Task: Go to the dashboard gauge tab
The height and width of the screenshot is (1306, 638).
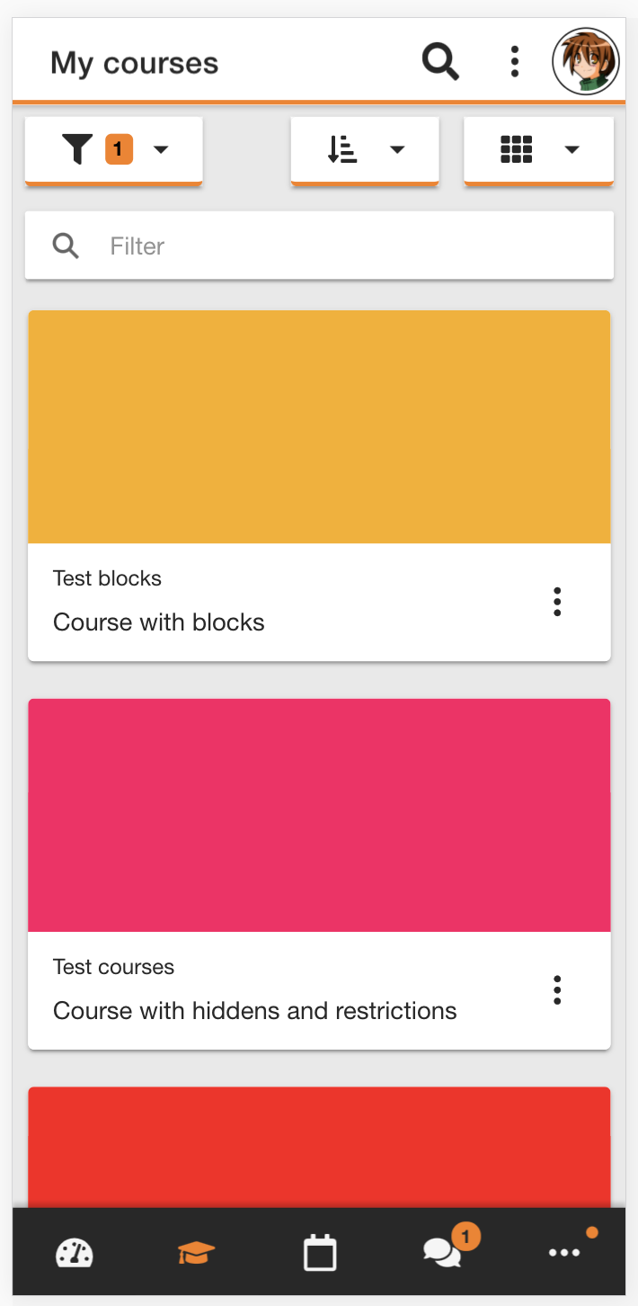Action: tap(75, 1253)
